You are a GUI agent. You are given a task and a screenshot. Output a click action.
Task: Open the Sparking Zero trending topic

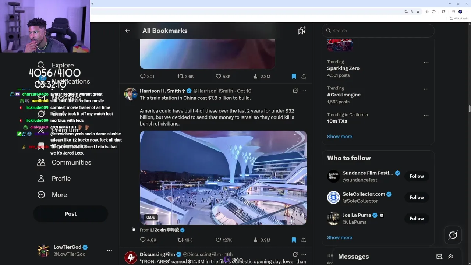tap(343, 68)
